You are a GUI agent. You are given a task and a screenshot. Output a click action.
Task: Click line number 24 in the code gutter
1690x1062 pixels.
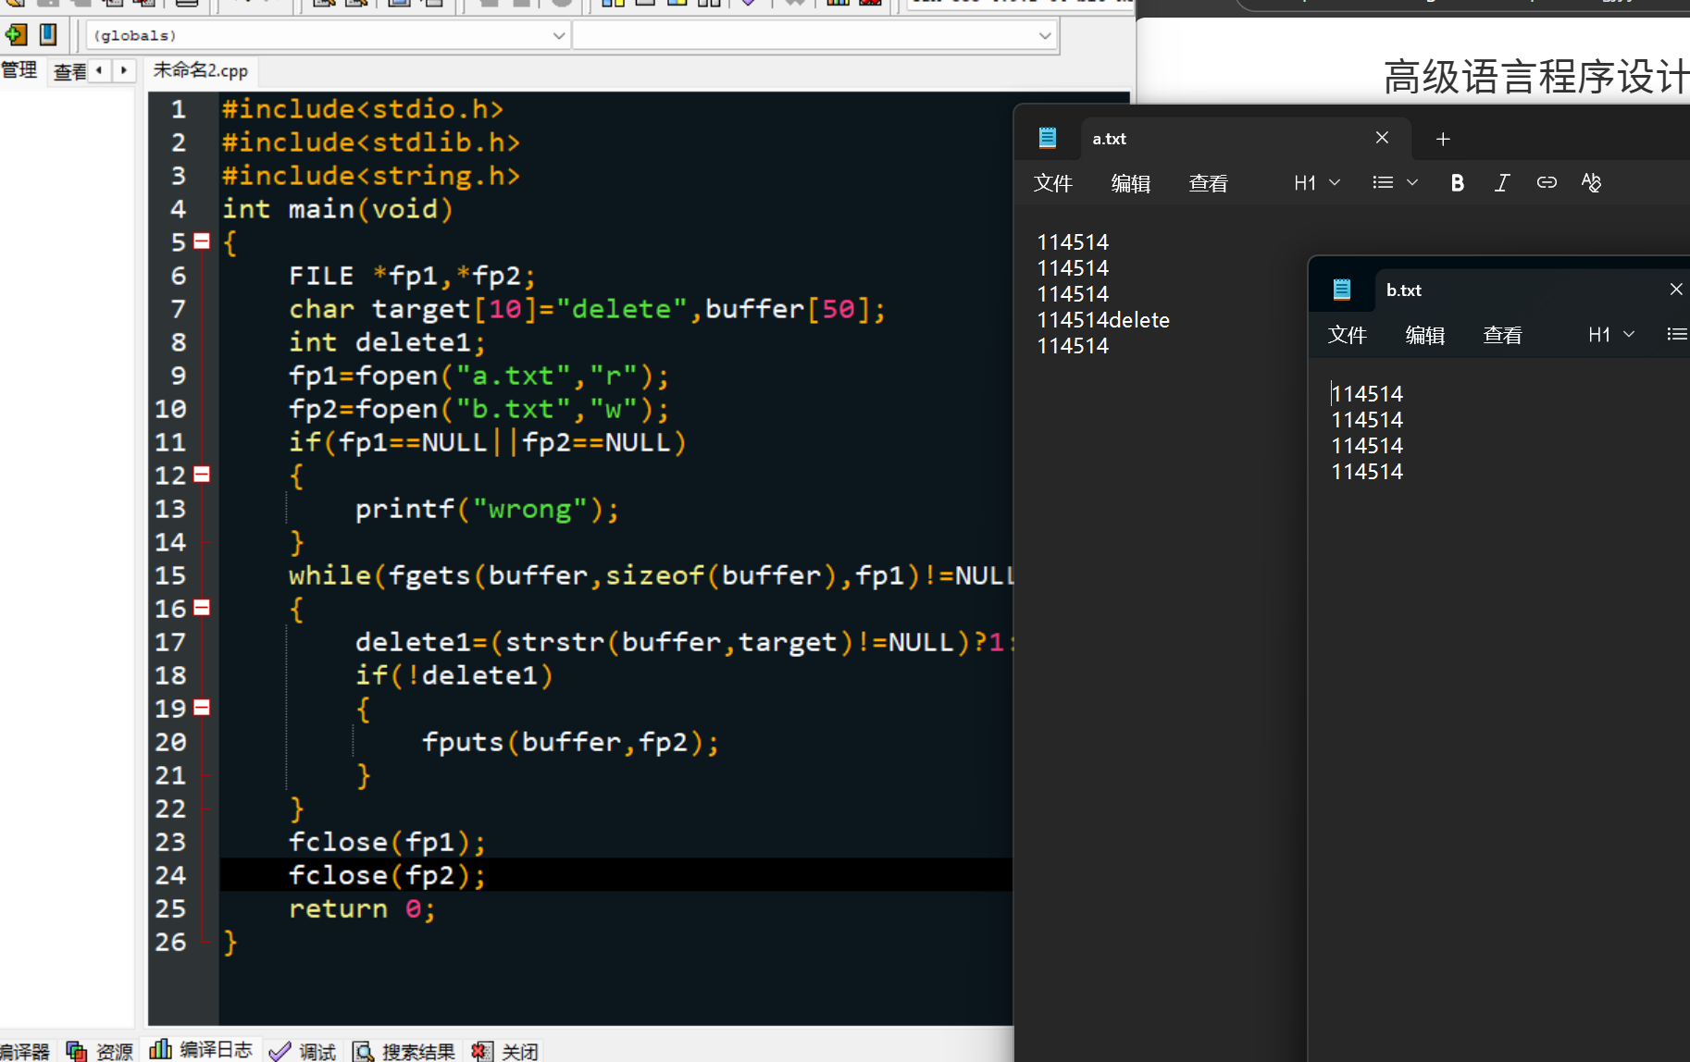click(x=170, y=875)
